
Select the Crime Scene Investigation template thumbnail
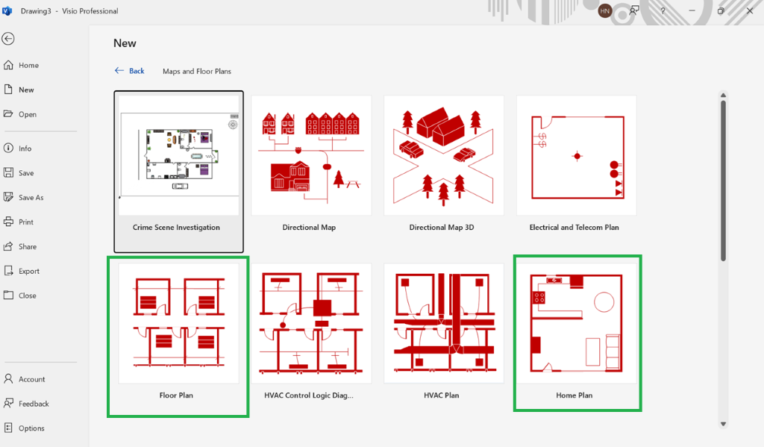click(x=179, y=155)
